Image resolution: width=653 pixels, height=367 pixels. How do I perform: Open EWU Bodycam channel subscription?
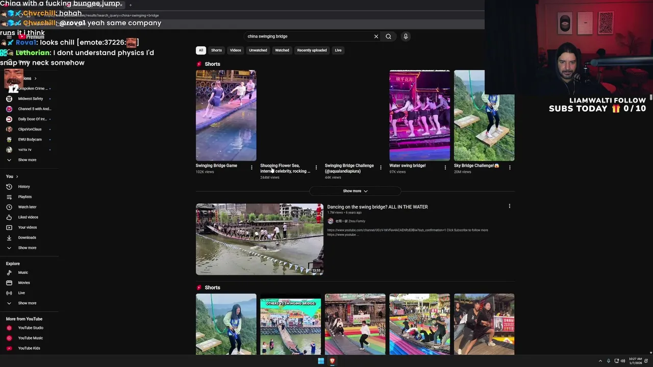[30, 140]
